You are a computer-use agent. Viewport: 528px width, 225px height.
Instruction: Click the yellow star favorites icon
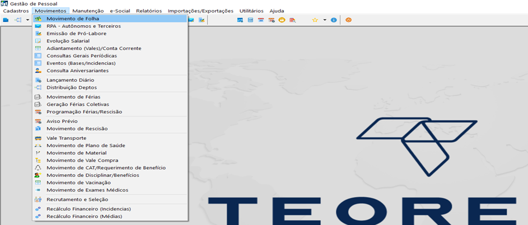click(315, 20)
